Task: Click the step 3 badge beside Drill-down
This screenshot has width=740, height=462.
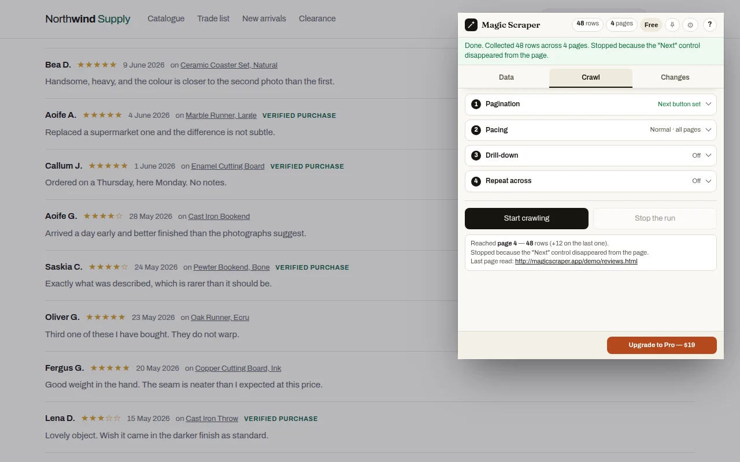Action: click(476, 155)
